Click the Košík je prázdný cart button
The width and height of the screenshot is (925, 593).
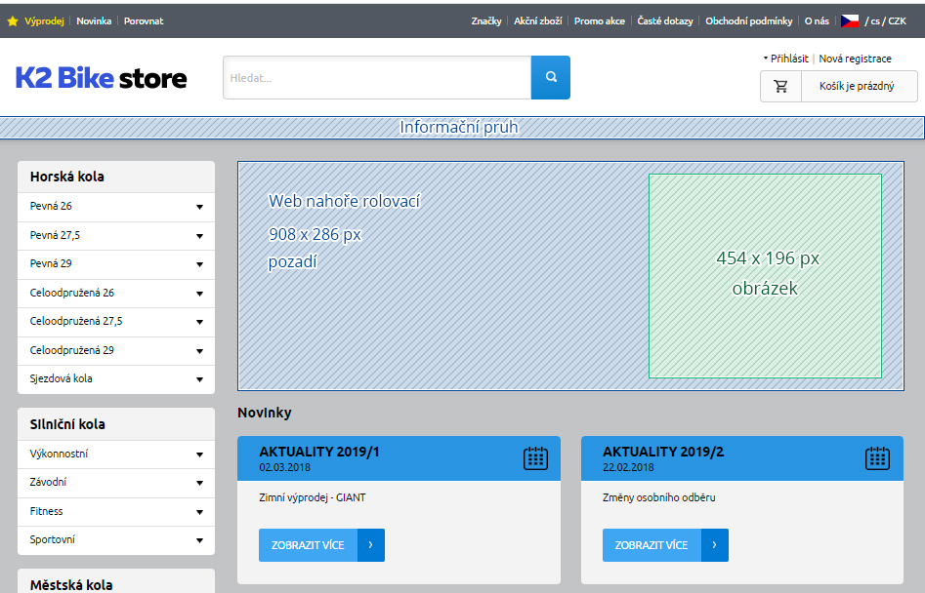pos(859,86)
